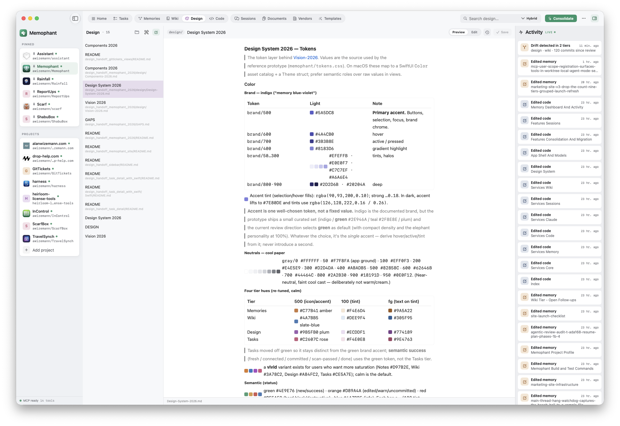Image resolution: width=620 pixels, height=426 pixels.
Task: Open the Hybrid search mode dropdown
Action: click(x=529, y=19)
